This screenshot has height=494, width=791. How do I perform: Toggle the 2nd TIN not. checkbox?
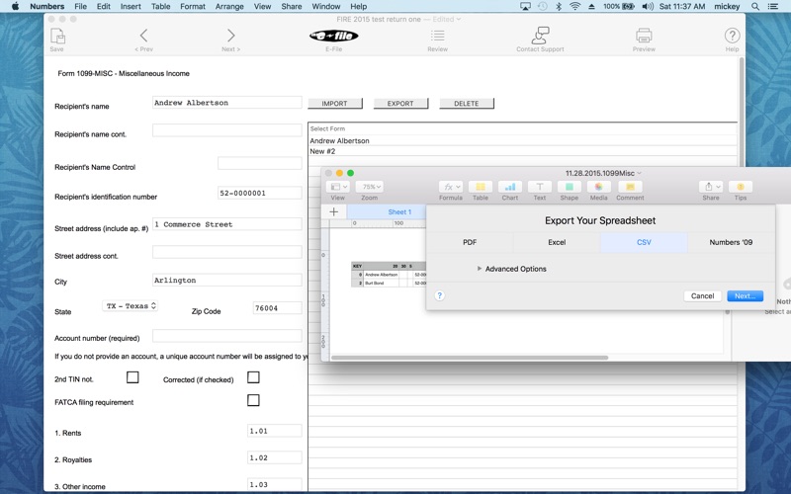(132, 377)
